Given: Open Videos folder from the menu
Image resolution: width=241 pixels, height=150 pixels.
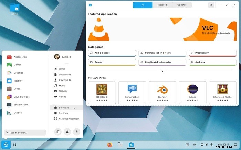Looking at the screenshot, I should coord(60,97).
